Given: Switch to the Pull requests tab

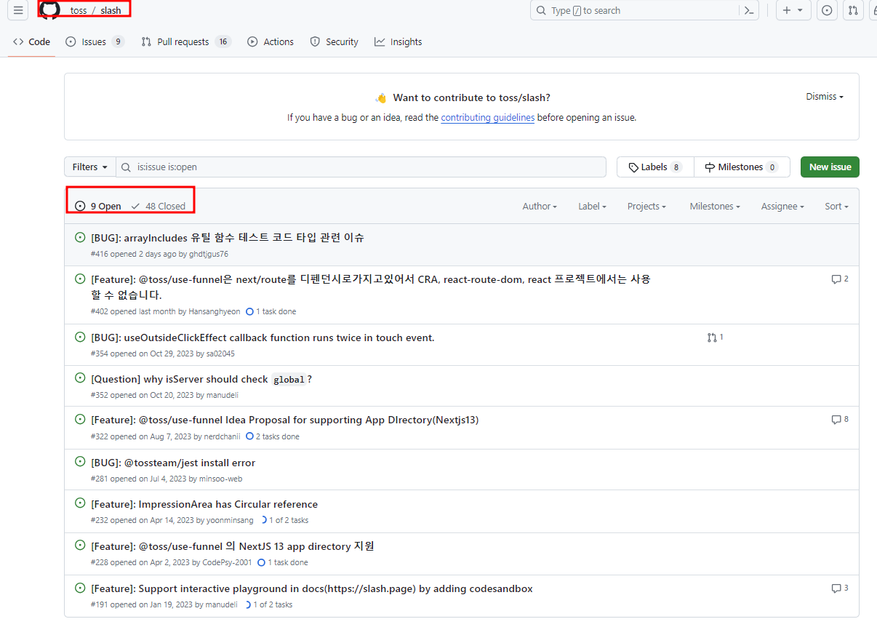Looking at the screenshot, I should pos(186,42).
